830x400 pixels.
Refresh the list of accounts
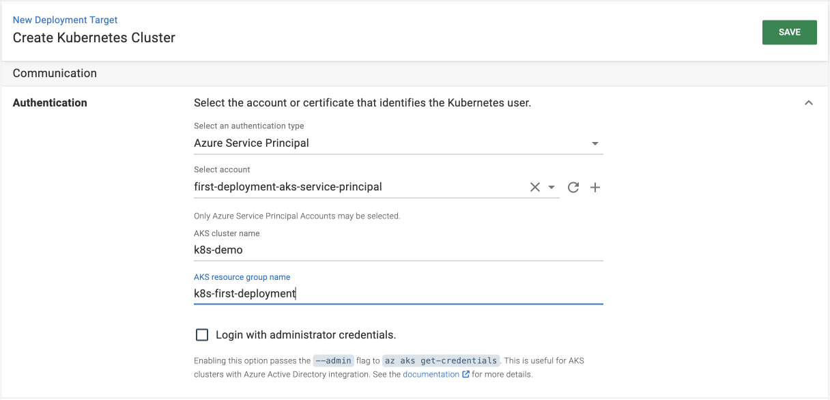click(573, 187)
